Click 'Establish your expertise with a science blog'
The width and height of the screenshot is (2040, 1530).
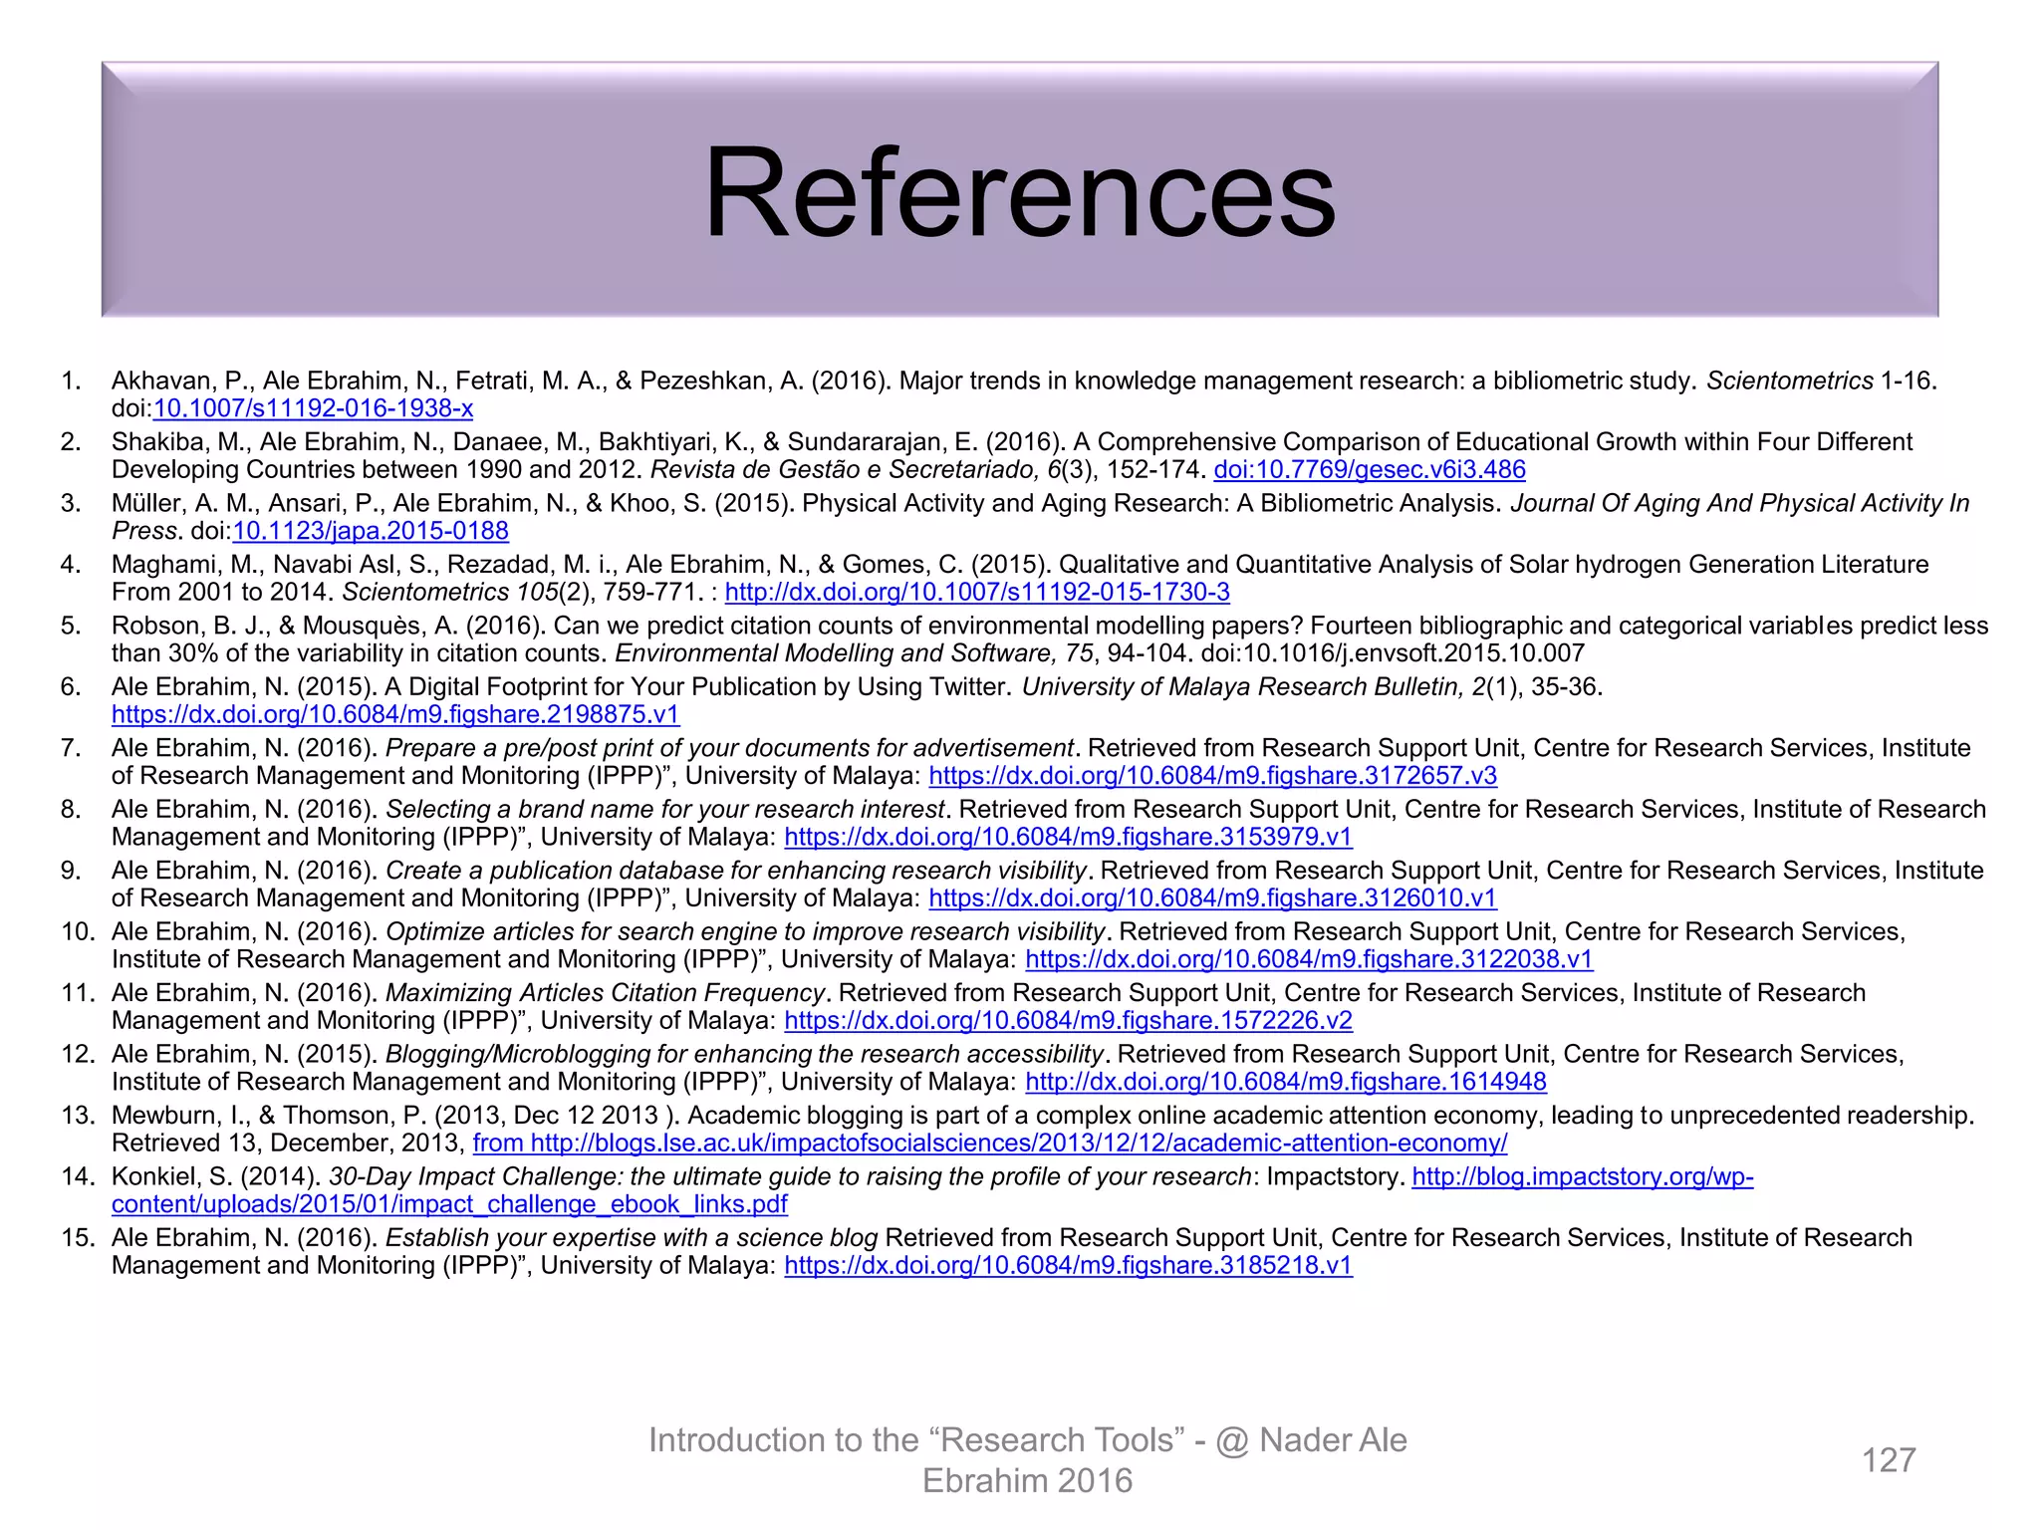pyautogui.click(x=632, y=1238)
